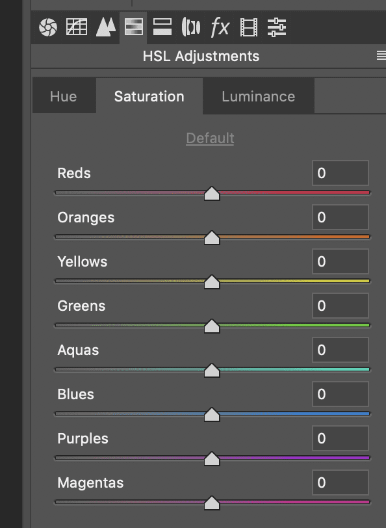The image size is (386, 528).
Task: Open the fx Effects panel icon
Action: click(220, 27)
